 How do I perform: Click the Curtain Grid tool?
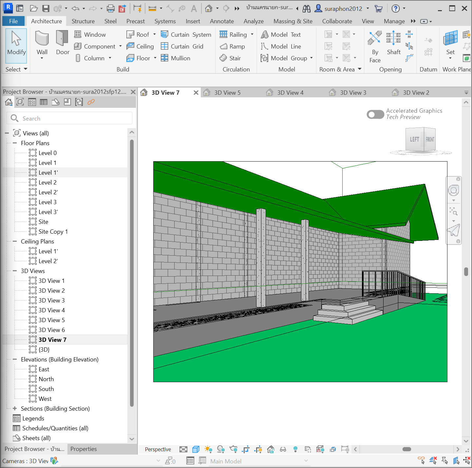182,46
